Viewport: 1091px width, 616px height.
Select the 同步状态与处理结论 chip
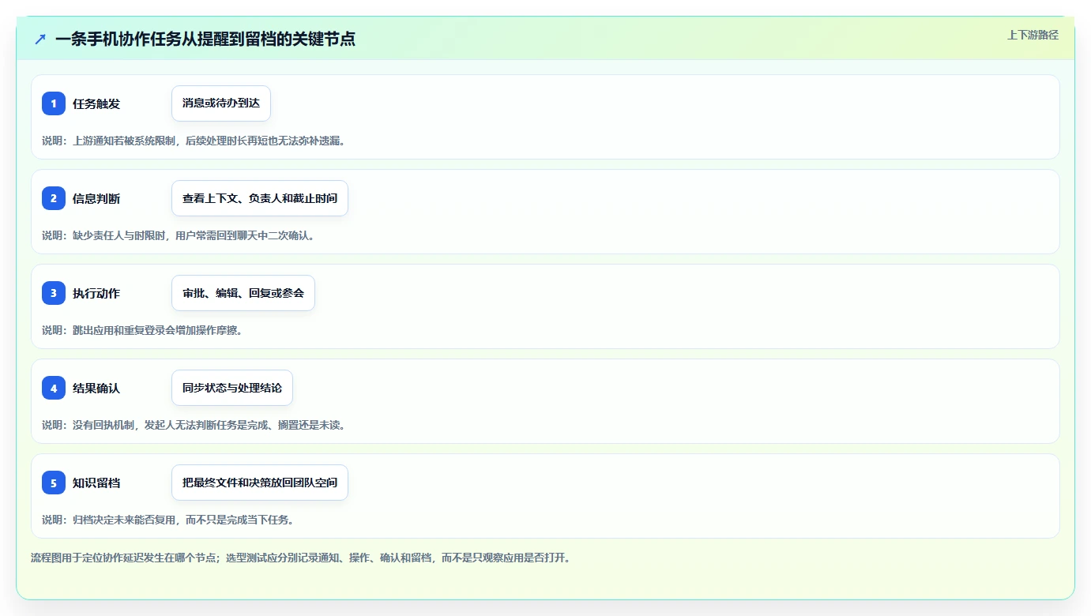[x=232, y=388]
